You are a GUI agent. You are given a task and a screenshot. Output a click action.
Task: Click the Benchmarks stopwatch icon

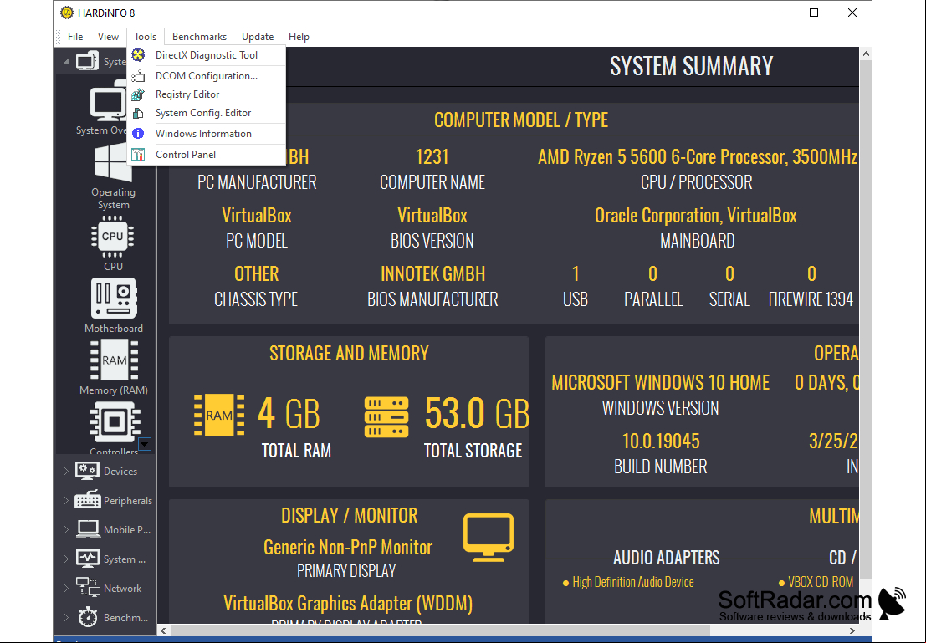88,617
